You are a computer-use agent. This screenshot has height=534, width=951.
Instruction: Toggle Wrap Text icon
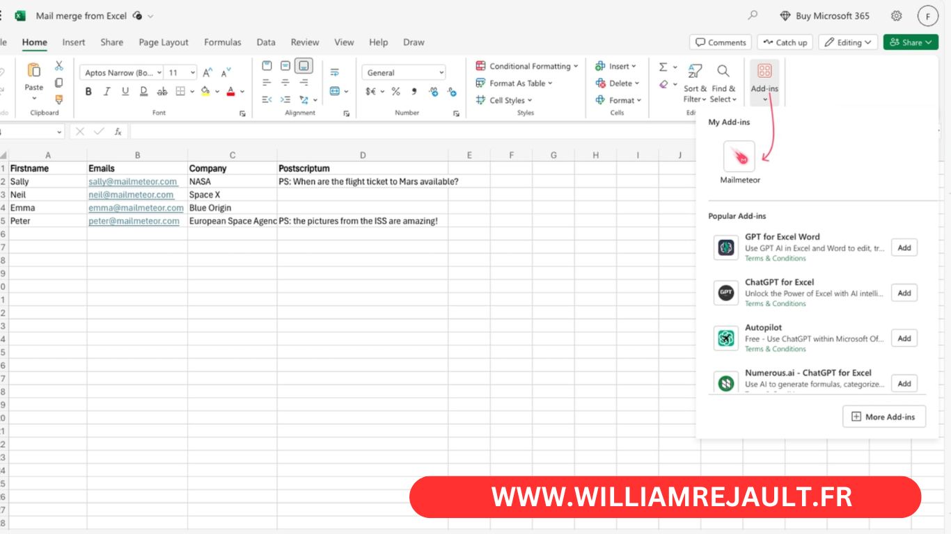tap(335, 72)
